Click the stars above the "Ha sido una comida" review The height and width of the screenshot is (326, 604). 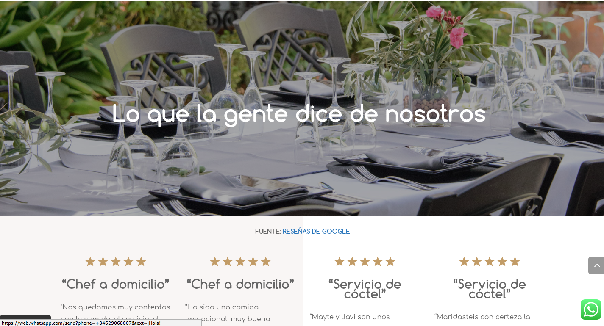click(240, 262)
